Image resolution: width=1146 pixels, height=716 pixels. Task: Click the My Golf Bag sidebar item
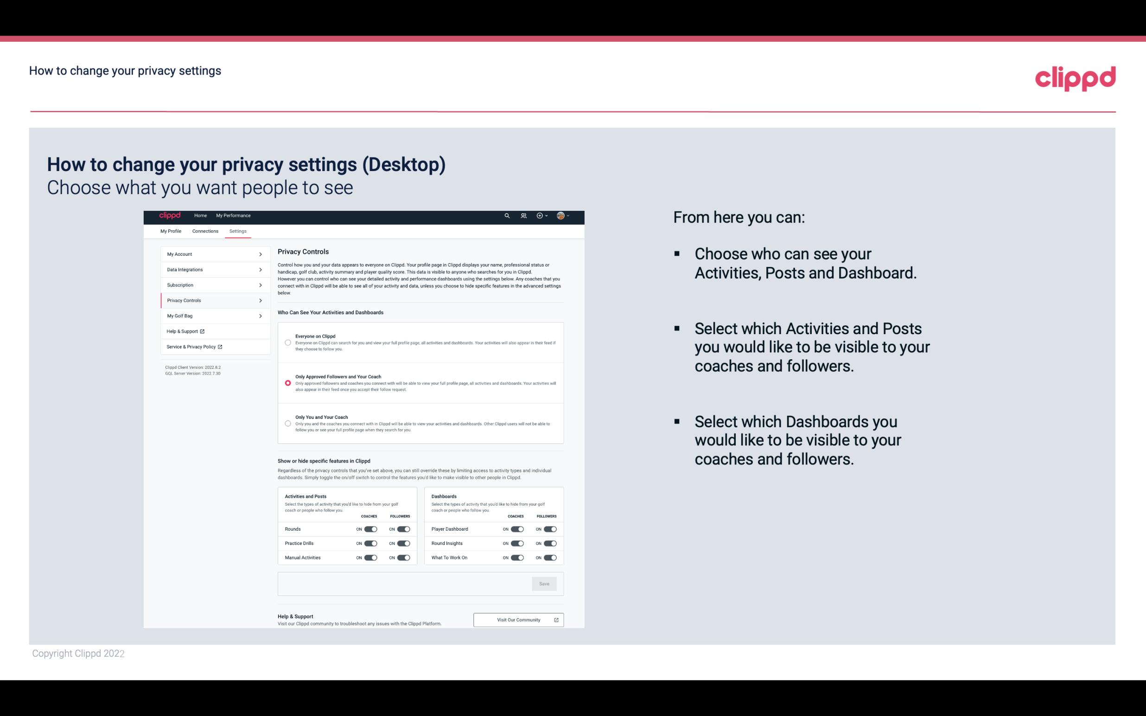212,315
